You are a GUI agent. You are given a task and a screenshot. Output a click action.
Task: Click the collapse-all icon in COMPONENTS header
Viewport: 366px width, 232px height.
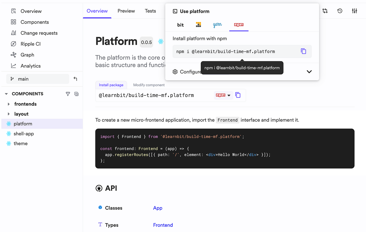point(76,94)
